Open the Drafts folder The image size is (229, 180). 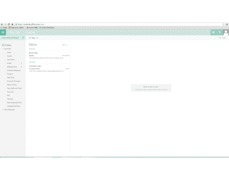tap(9, 63)
